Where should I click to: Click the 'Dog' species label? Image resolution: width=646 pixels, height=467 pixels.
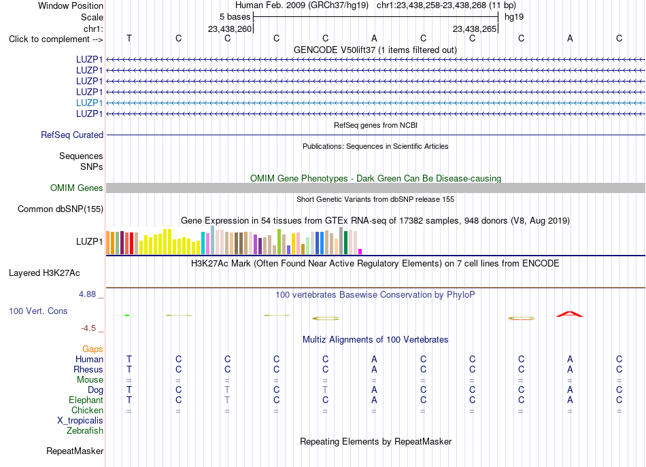[x=95, y=390]
